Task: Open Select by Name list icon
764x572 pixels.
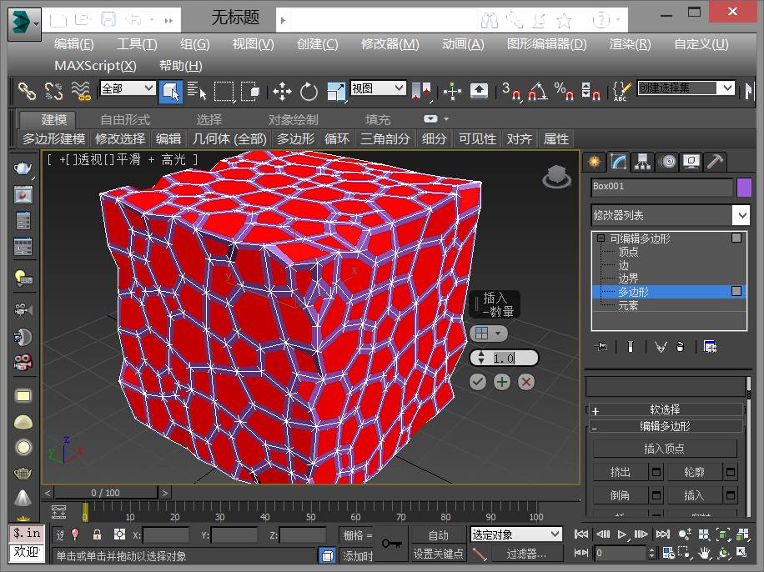Action: (x=196, y=91)
